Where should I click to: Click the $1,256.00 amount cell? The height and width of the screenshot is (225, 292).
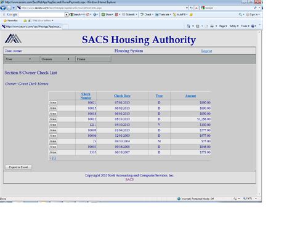tap(190, 119)
